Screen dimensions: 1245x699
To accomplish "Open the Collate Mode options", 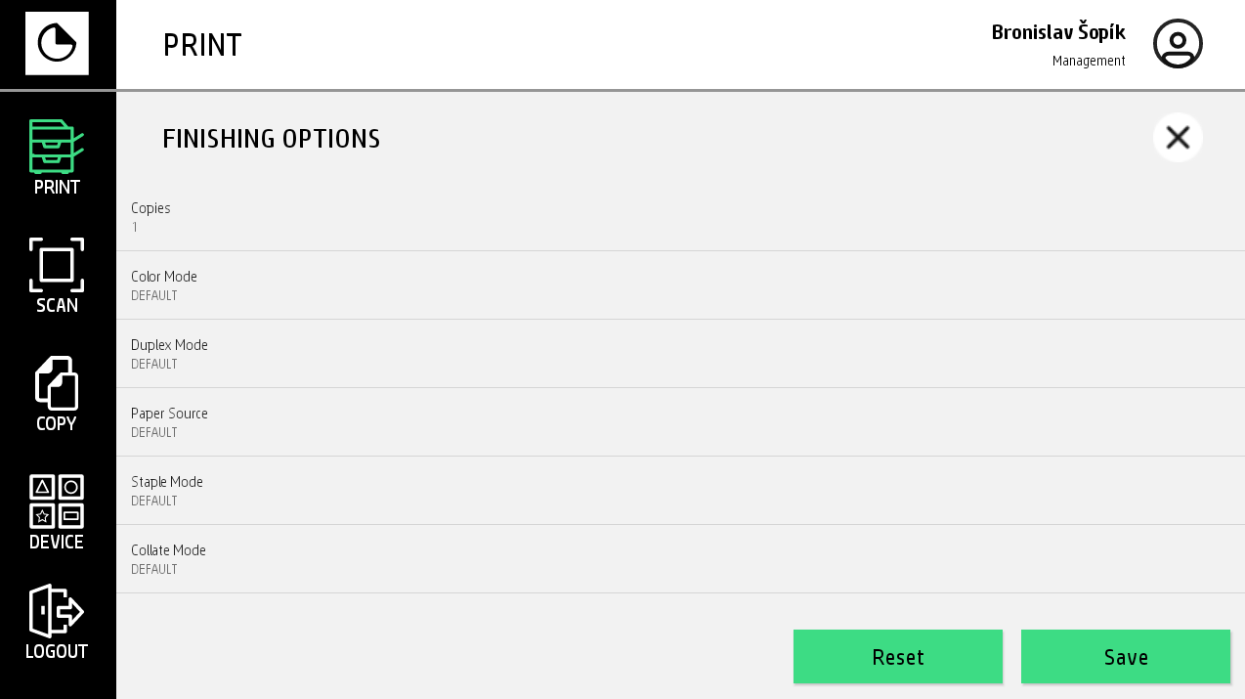I will click(681, 558).
